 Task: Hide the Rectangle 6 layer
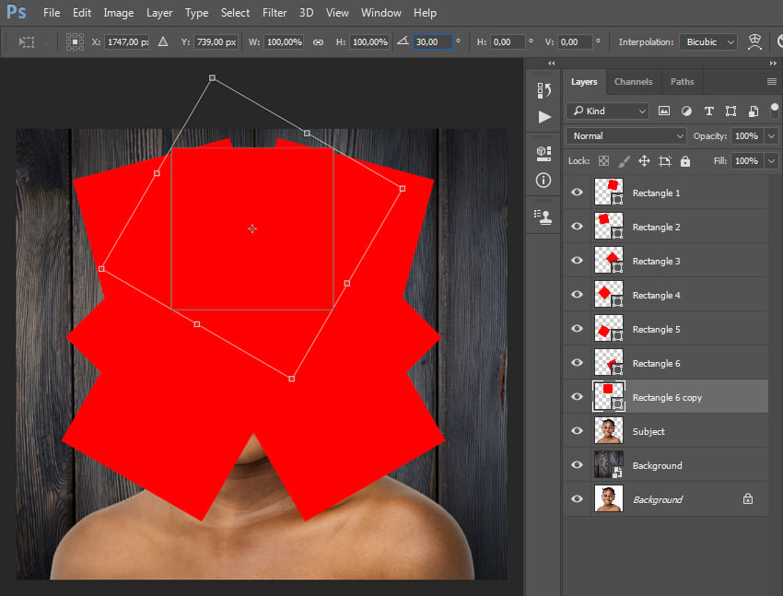point(577,362)
